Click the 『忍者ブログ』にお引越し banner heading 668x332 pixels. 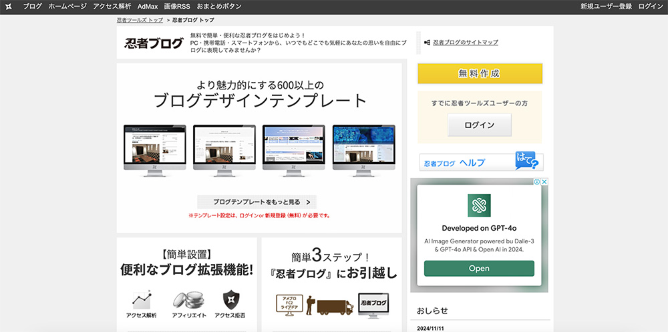pos(333,274)
